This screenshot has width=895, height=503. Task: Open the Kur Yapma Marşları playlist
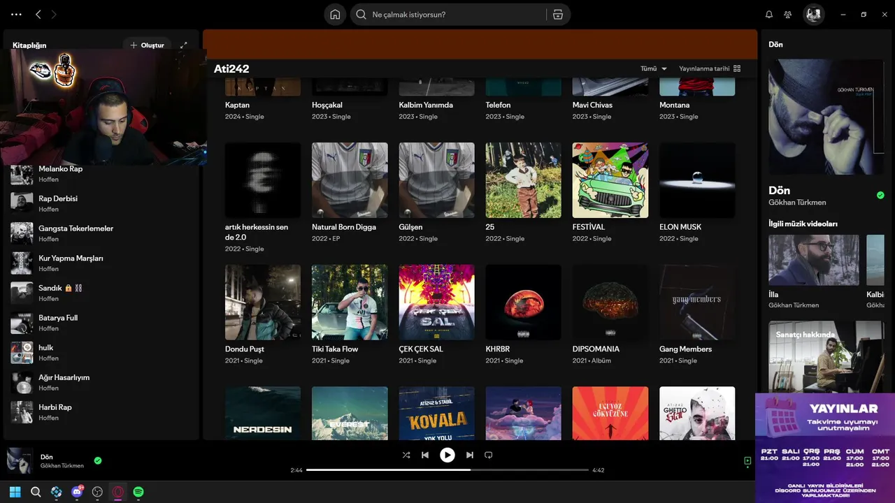(102, 263)
